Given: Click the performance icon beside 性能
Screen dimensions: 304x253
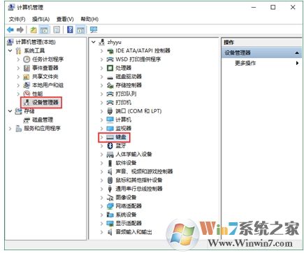Looking at the screenshot, I should [x=27, y=94].
